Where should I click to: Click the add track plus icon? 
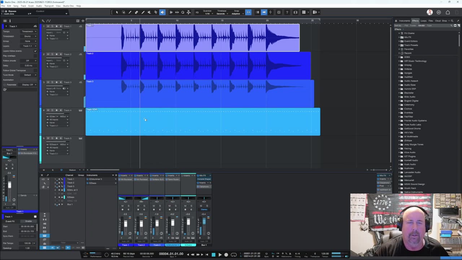pos(83,21)
